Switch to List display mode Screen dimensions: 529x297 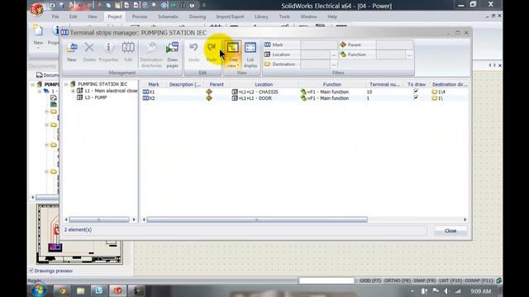(250, 55)
